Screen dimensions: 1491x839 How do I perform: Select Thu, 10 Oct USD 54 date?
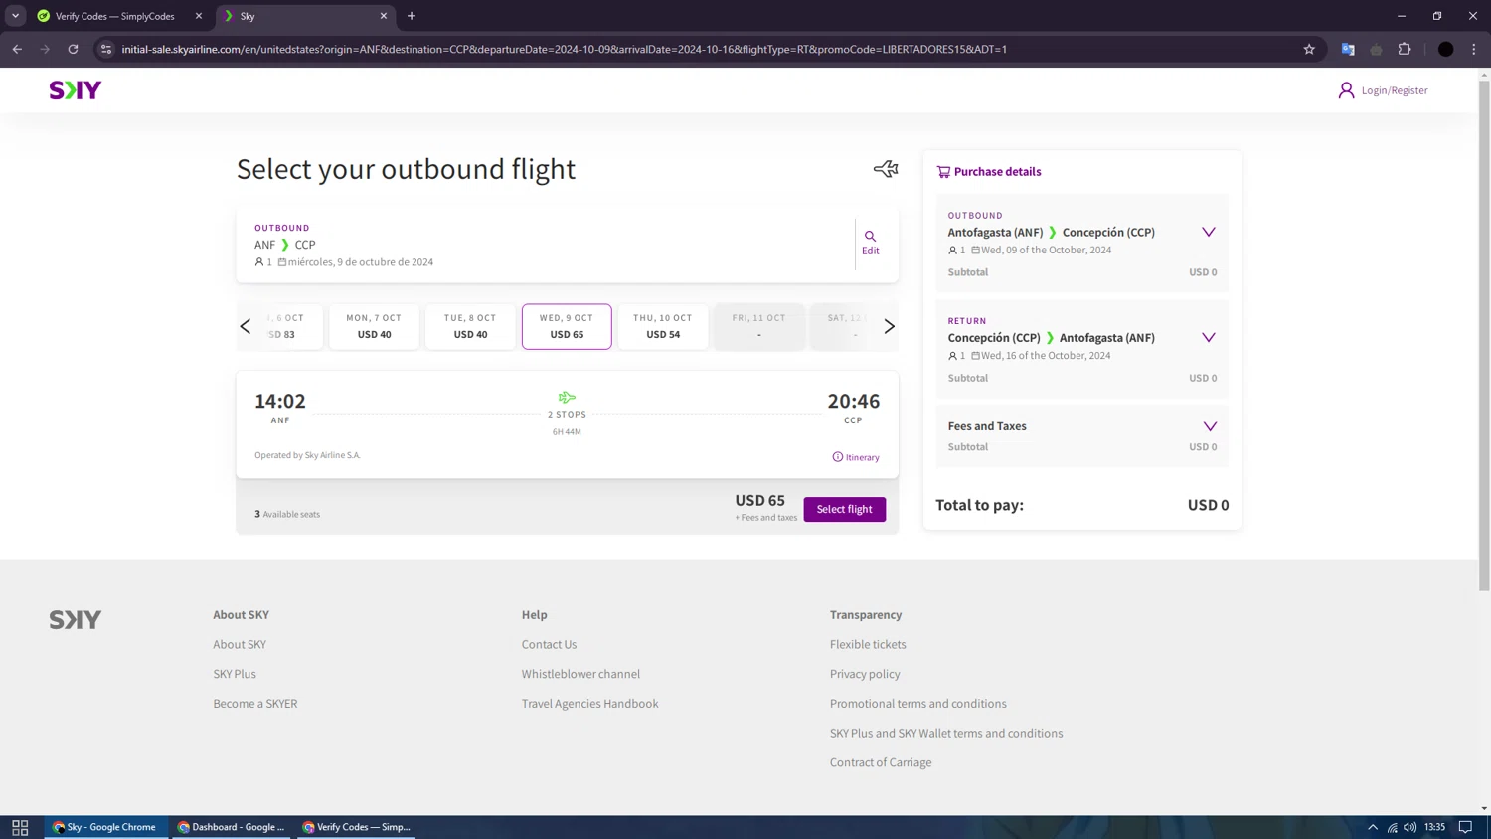663,326
